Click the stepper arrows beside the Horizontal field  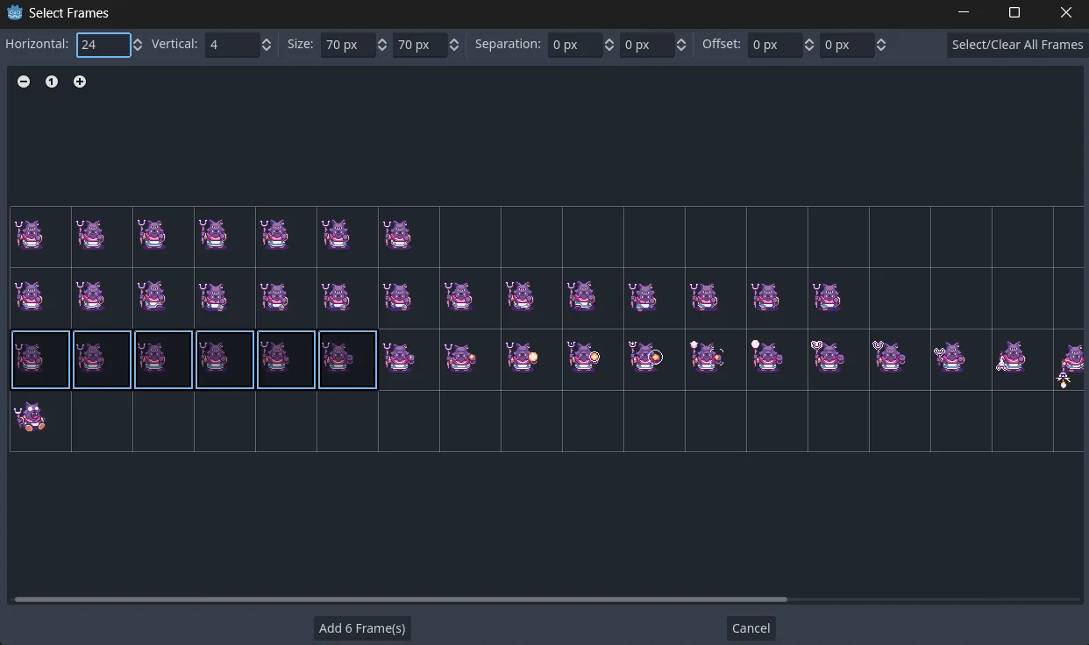(x=138, y=45)
